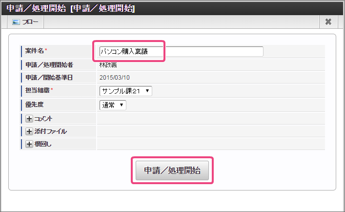The width and height of the screenshot is (345, 212).
Task: Open the 担当組織 dropdown showing サンプル課21
Action: tap(125, 91)
